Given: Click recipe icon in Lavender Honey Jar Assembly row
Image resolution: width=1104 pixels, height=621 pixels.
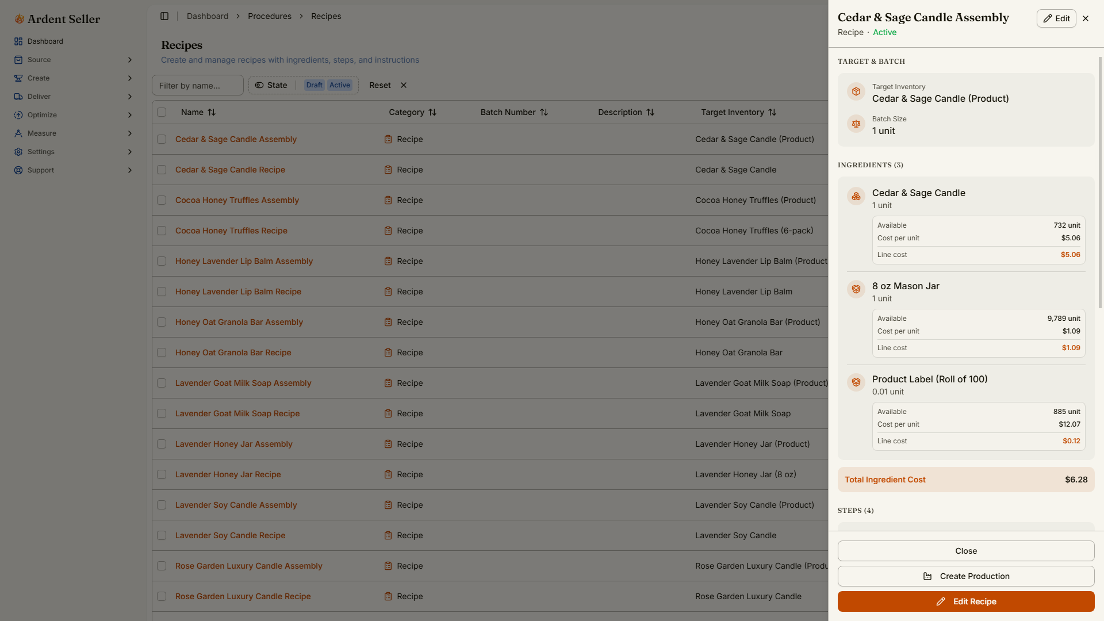Looking at the screenshot, I should 388,444.
